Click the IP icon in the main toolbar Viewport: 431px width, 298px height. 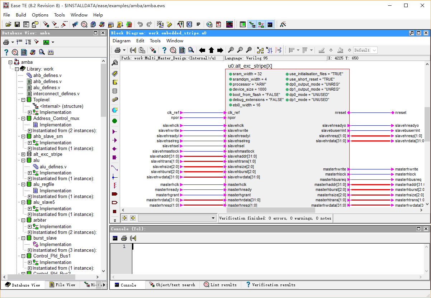[x=198, y=24]
